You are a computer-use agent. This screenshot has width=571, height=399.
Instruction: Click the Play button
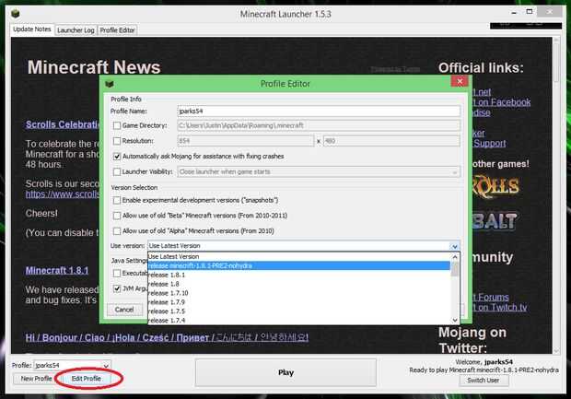pyautogui.click(x=285, y=372)
